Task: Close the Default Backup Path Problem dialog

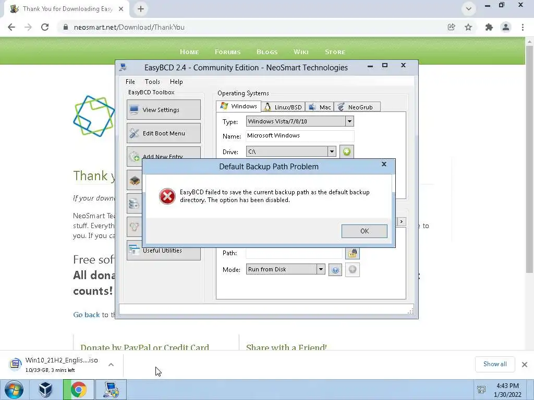Action: pos(384,164)
